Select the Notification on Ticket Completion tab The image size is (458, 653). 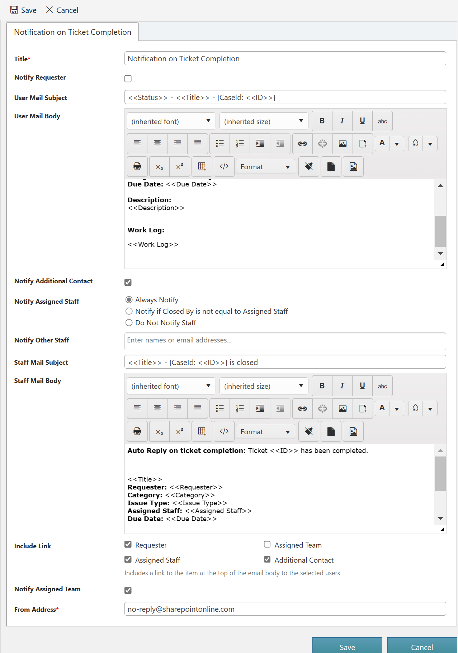(x=72, y=32)
